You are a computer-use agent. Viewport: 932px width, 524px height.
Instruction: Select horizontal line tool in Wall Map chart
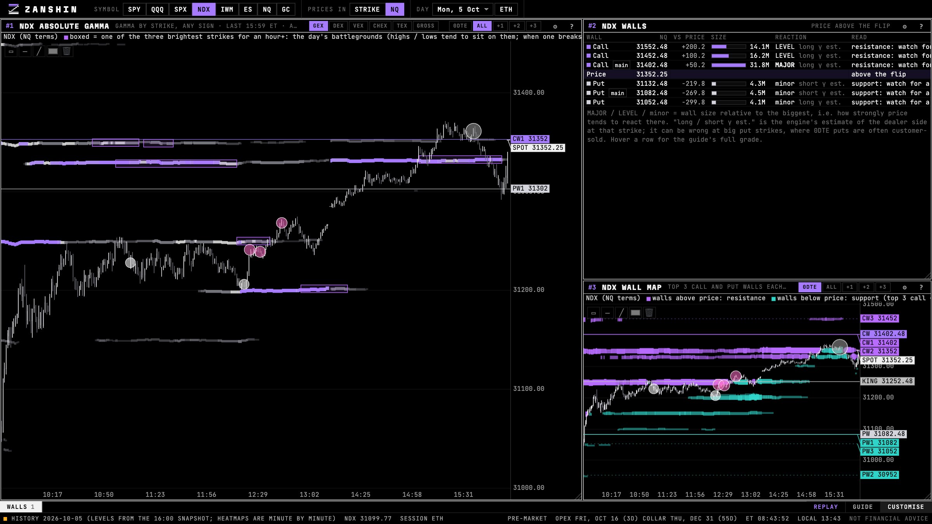pos(607,313)
